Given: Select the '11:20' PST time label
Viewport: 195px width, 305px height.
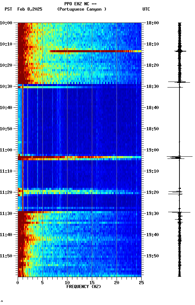Looking at the screenshot, I should pos(6,193).
